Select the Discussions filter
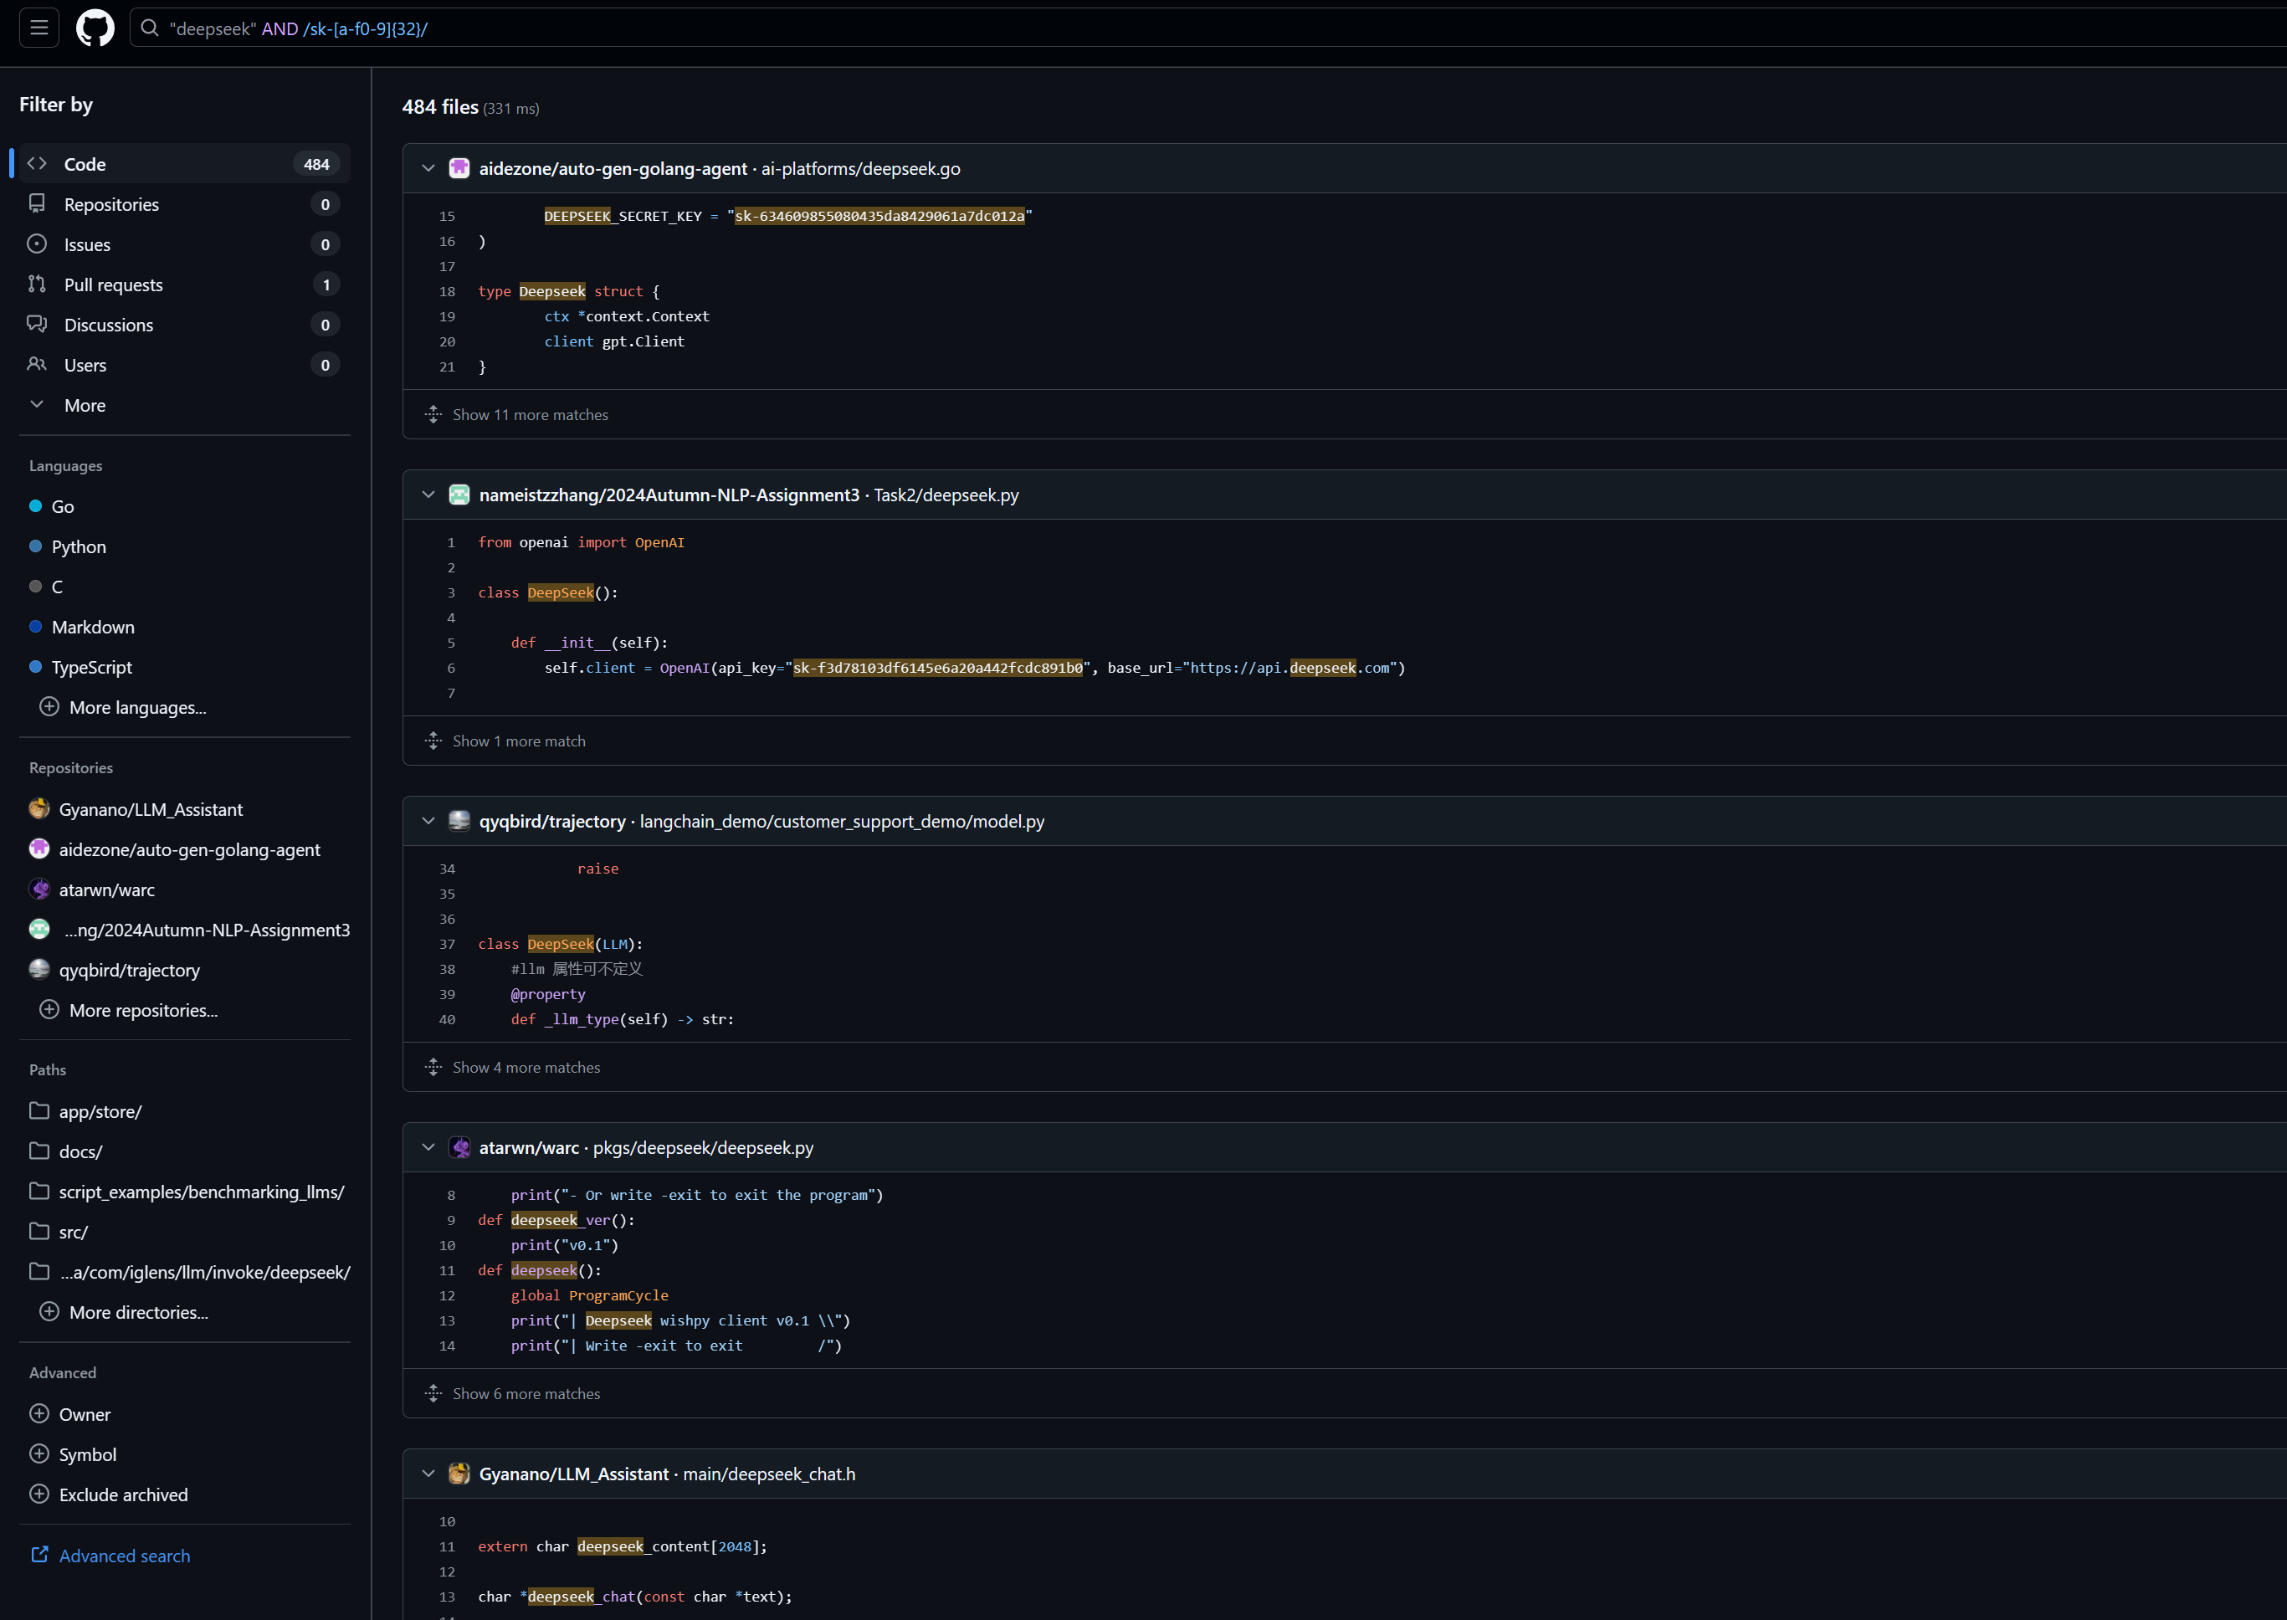 184,324
